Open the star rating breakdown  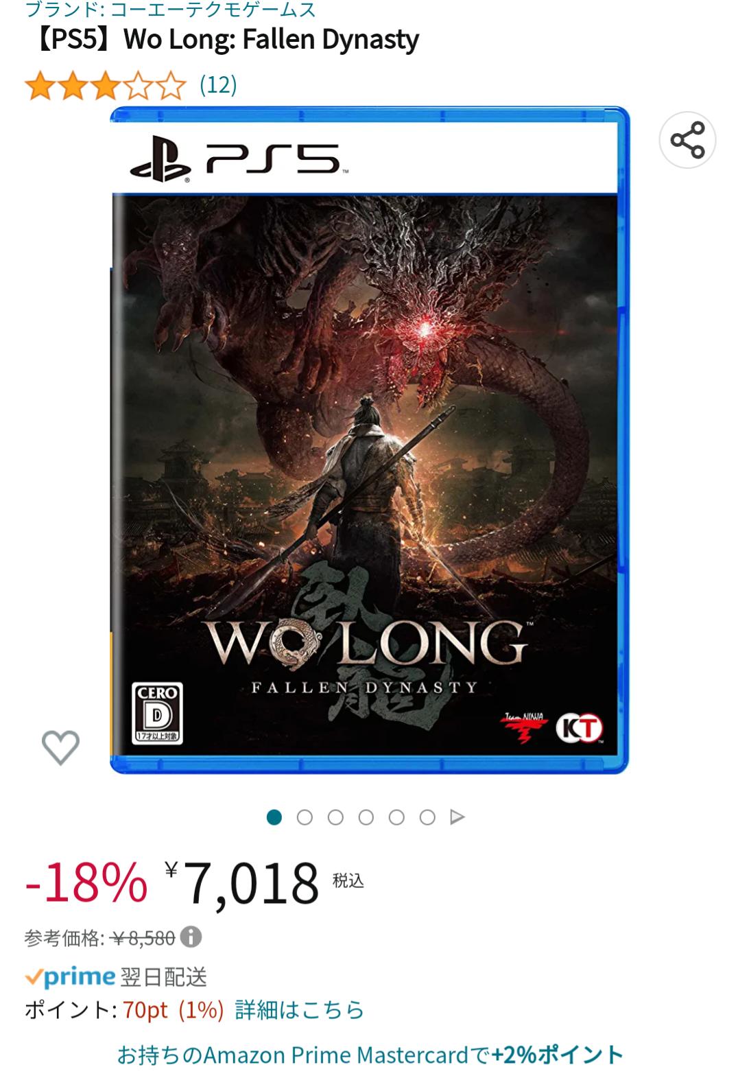click(x=105, y=86)
